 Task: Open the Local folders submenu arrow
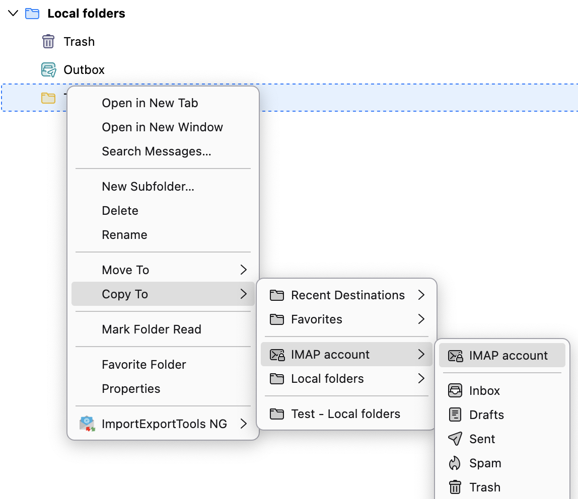click(x=421, y=378)
